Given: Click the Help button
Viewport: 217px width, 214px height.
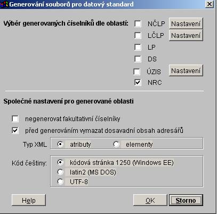Looking at the screenshot, I should pyautogui.click(x=29, y=200).
